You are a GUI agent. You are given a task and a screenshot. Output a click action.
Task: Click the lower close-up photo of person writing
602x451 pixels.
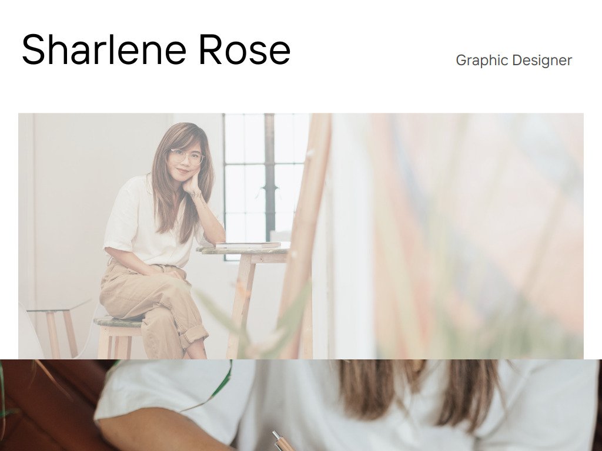click(x=301, y=405)
